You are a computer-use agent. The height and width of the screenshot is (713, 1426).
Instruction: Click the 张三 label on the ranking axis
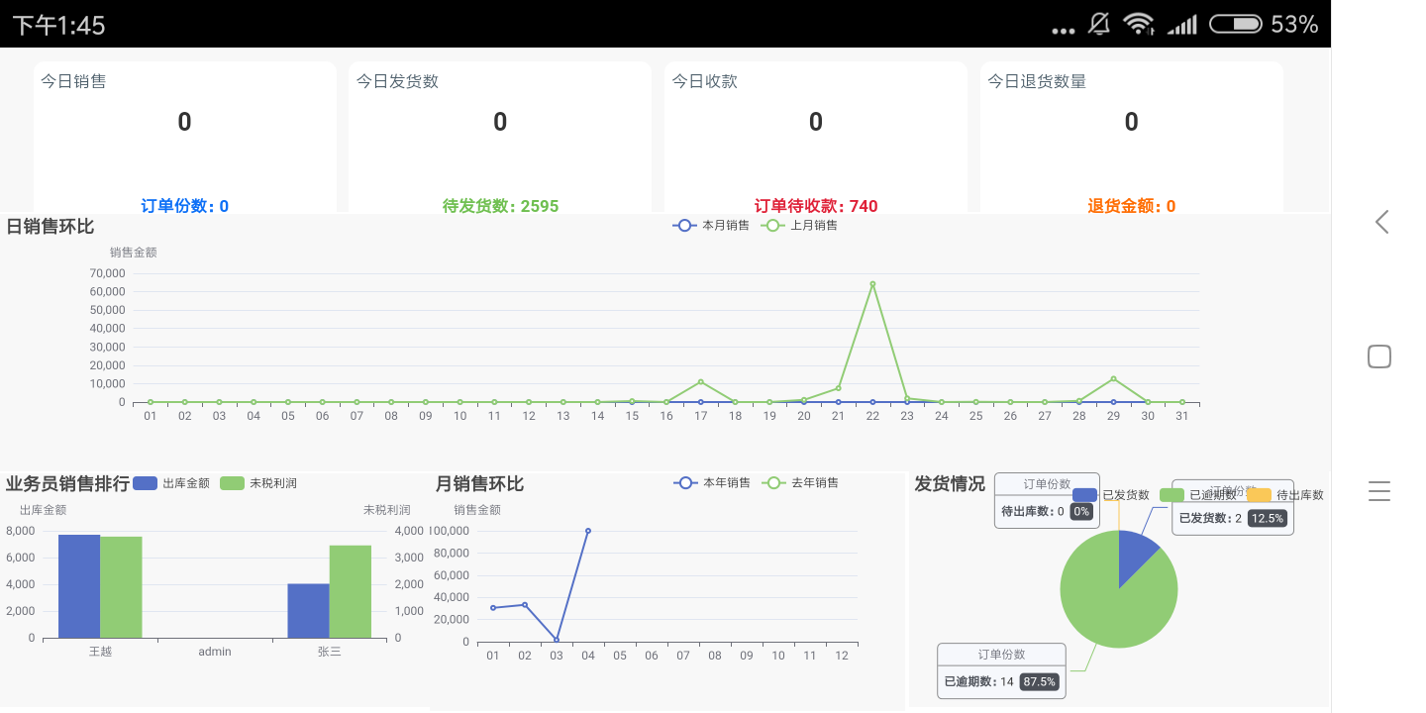tap(330, 652)
